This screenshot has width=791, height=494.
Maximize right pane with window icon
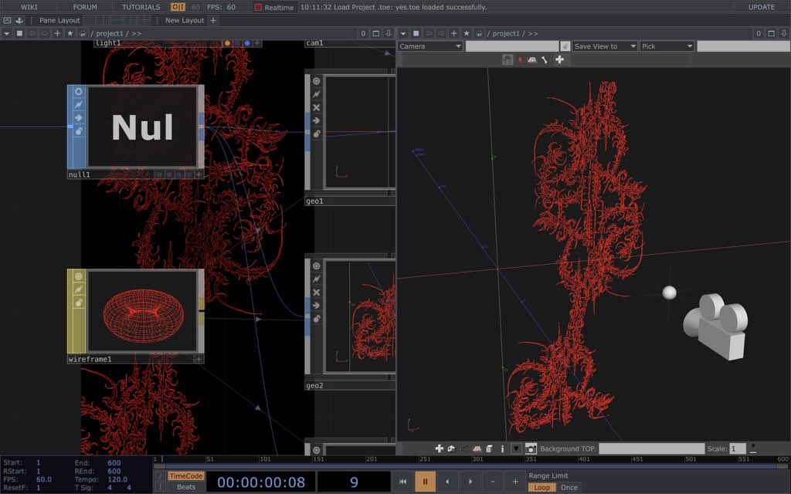click(x=772, y=33)
